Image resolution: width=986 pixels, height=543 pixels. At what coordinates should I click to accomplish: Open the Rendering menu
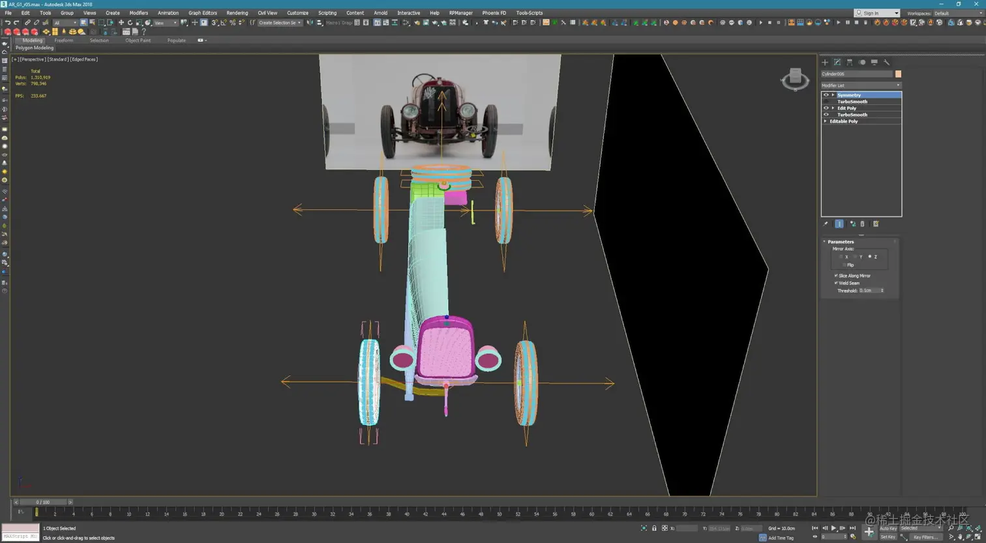[237, 13]
